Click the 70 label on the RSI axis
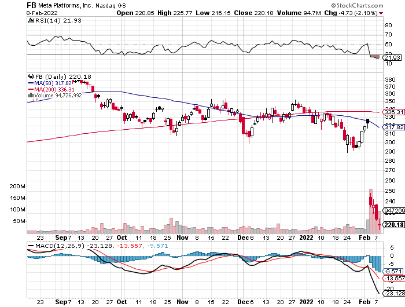 pyautogui.click(x=388, y=34)
